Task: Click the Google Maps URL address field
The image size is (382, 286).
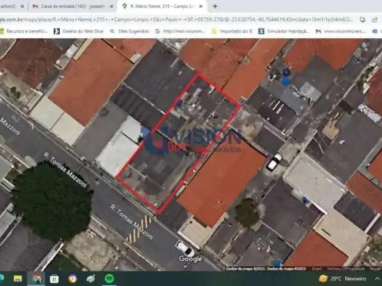Action: pos(177,20)
